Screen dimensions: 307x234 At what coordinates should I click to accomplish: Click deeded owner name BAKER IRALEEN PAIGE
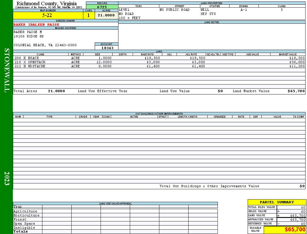click(x=37, y=25)
